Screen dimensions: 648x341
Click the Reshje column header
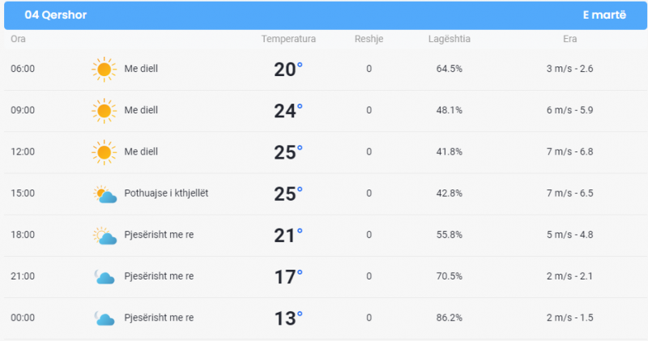point(369,39)
